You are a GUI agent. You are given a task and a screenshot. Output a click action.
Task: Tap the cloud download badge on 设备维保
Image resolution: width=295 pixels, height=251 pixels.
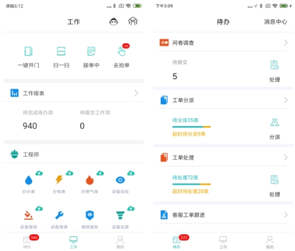pyautogui.click(x=39, y=208)
